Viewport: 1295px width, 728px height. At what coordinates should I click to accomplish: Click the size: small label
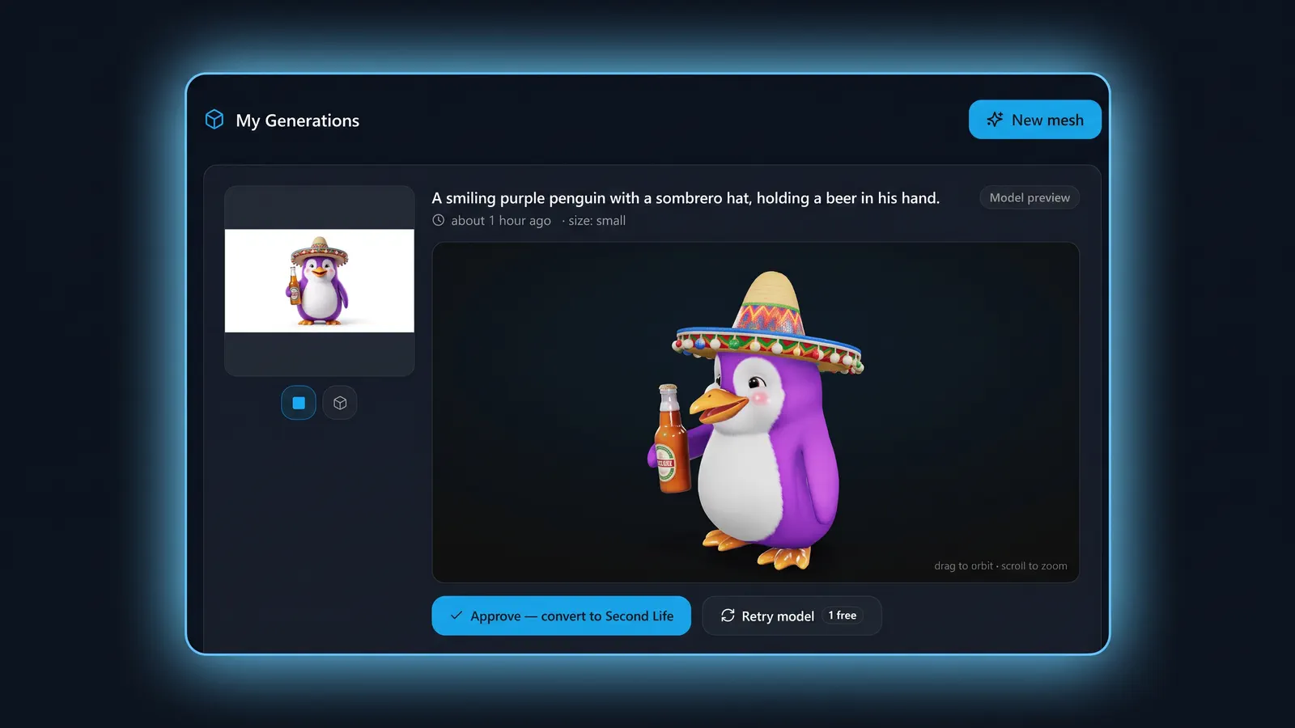[x=597, y=221]
